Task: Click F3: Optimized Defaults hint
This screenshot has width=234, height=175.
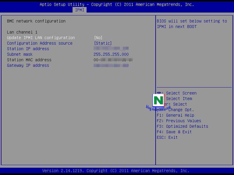Action: tap(182, 126)
